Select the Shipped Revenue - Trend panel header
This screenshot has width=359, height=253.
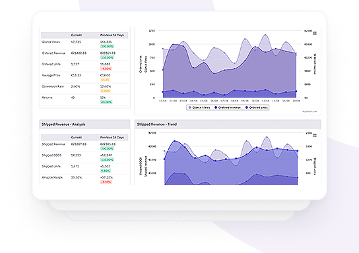pyautogui.click(x=228, y=125)
